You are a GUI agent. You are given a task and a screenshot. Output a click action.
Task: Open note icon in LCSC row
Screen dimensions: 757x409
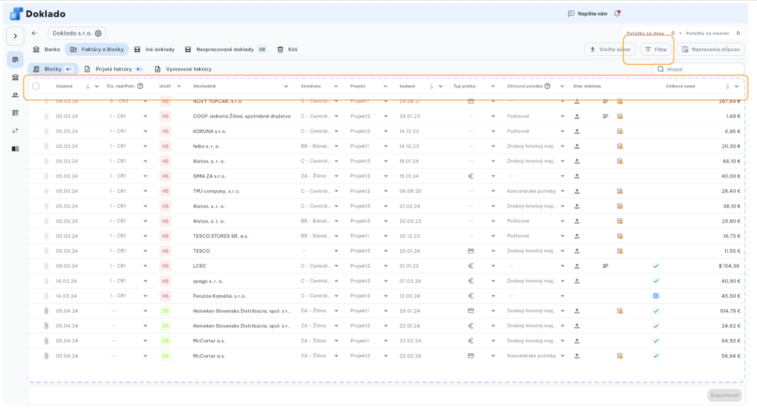point(605,266)
